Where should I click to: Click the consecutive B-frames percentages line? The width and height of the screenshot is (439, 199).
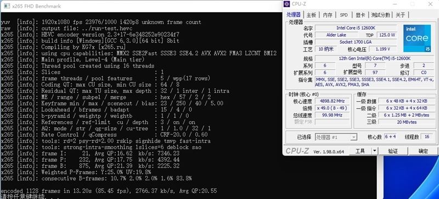[x=97, y=178]
